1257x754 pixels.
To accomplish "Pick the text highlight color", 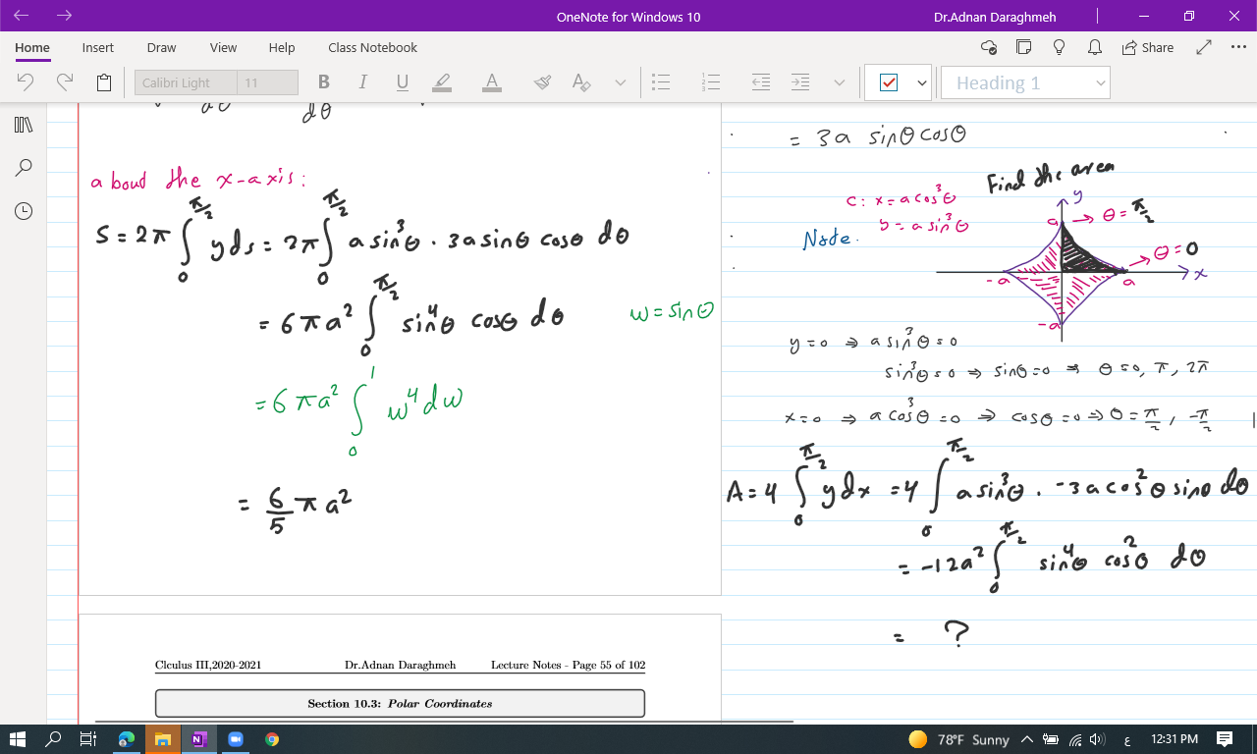I will pos(442,82).
